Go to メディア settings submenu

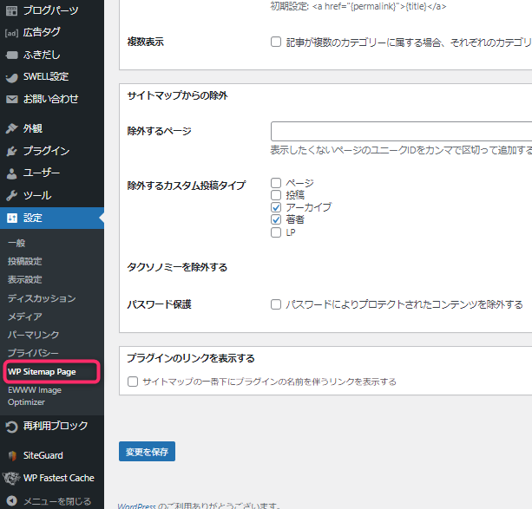point(25,316)
